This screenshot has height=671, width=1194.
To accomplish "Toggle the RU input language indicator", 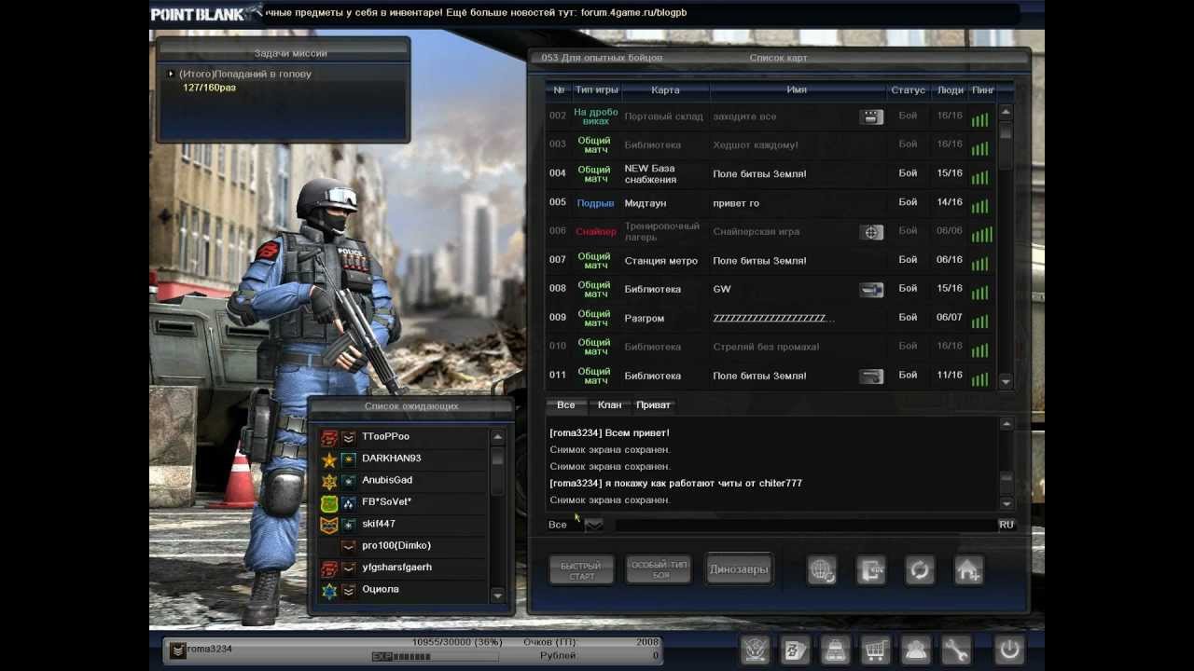I will (1007, 525).
